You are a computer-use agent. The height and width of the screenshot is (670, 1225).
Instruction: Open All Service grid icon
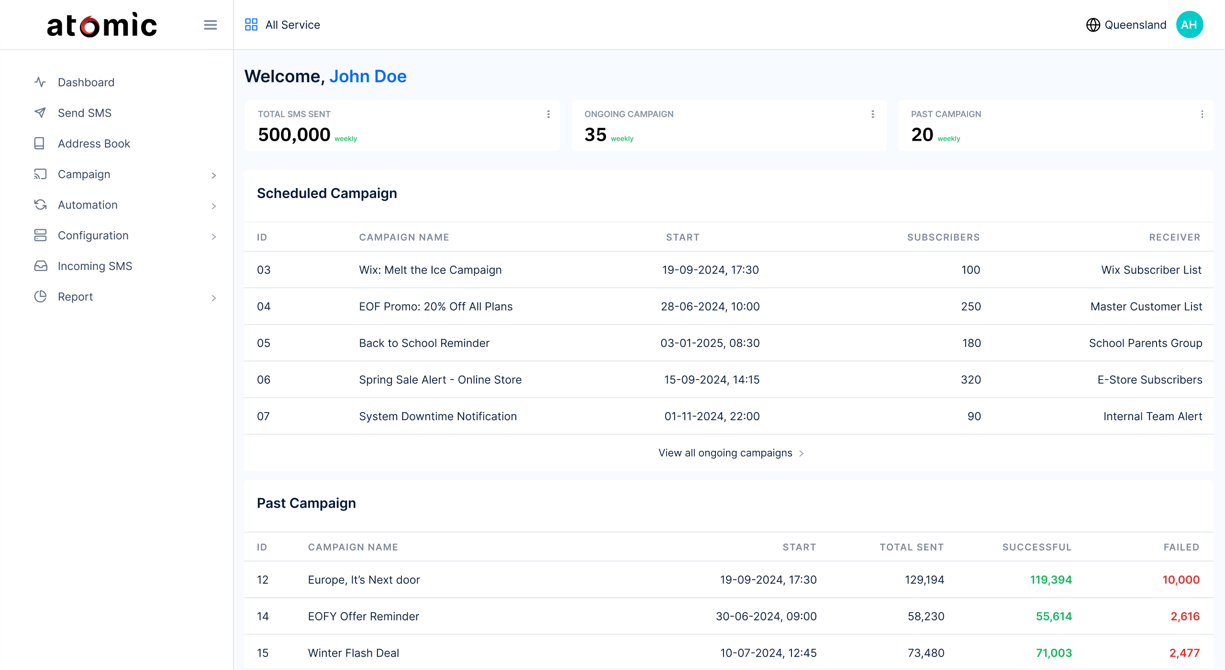pyautogui.click(x=251, y=24)
